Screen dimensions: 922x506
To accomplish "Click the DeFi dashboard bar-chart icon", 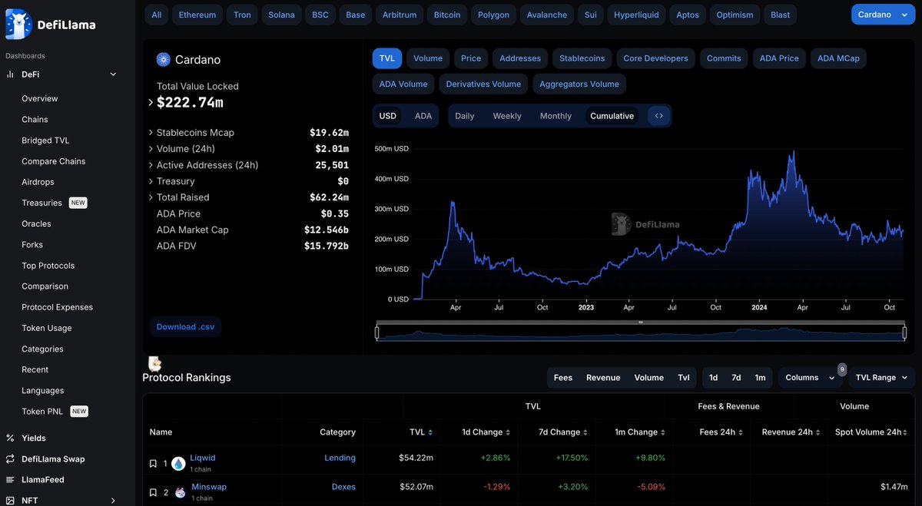I will [10, 74].
